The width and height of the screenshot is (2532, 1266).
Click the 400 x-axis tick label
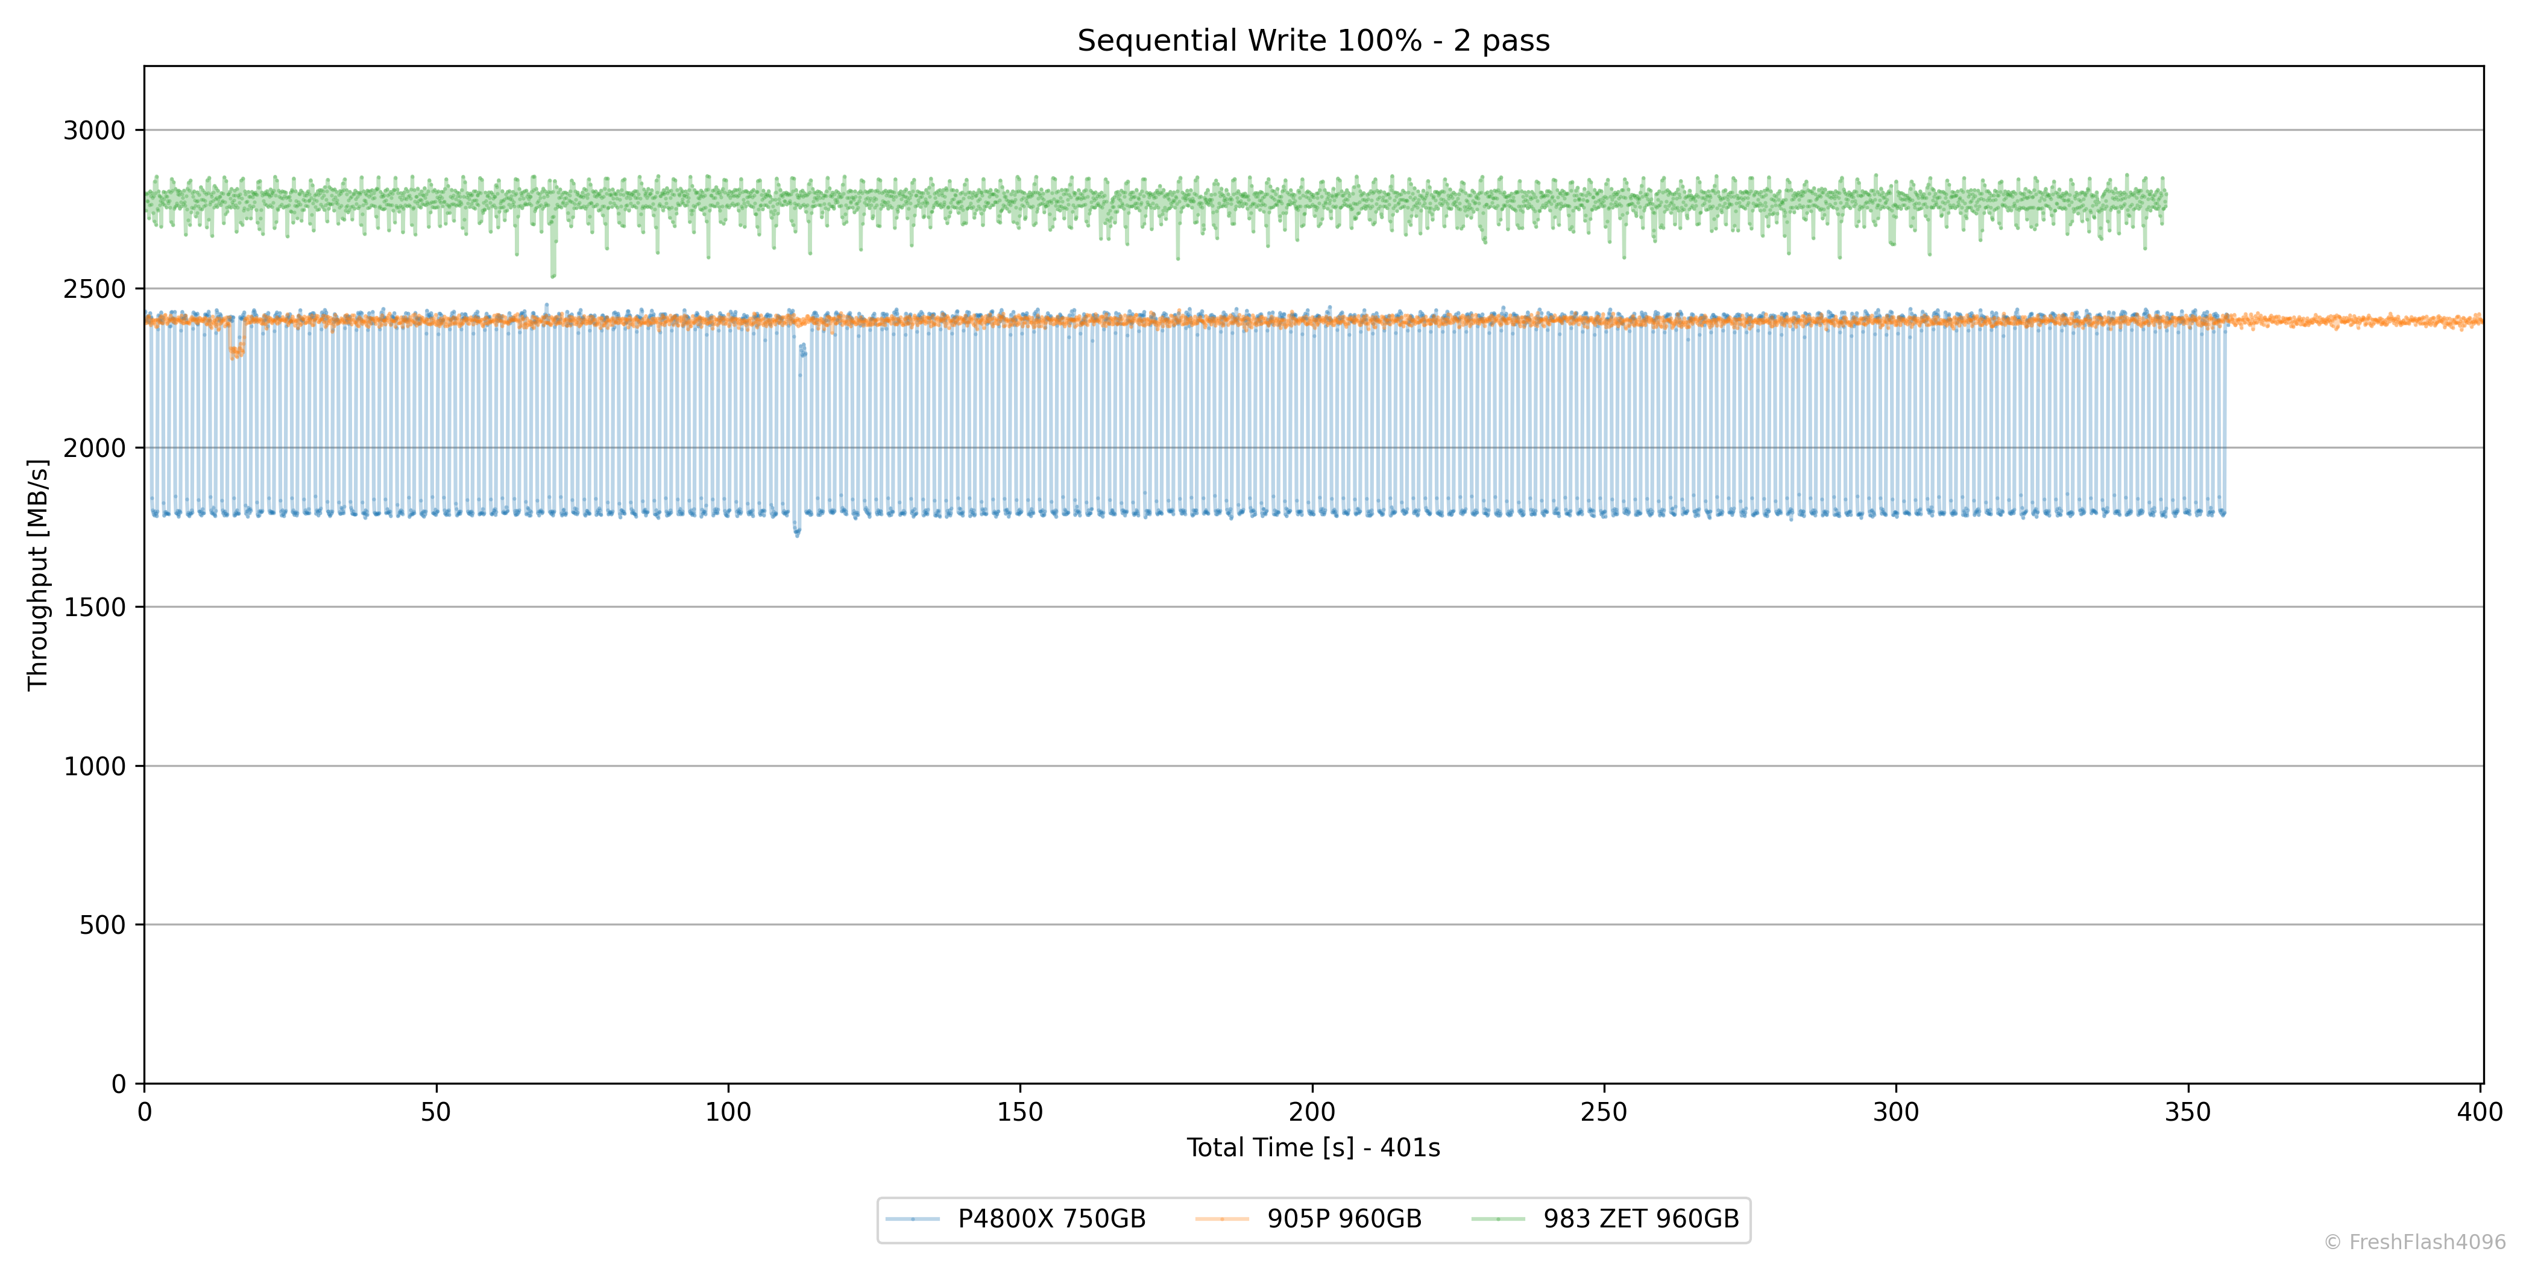coord(2479,1113)
